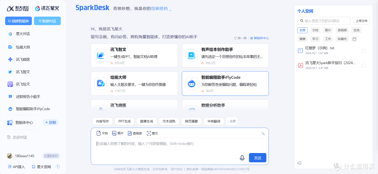378x174 pixels.
Task: Open 智能体中心 in the sidebar
Action: 20,123
